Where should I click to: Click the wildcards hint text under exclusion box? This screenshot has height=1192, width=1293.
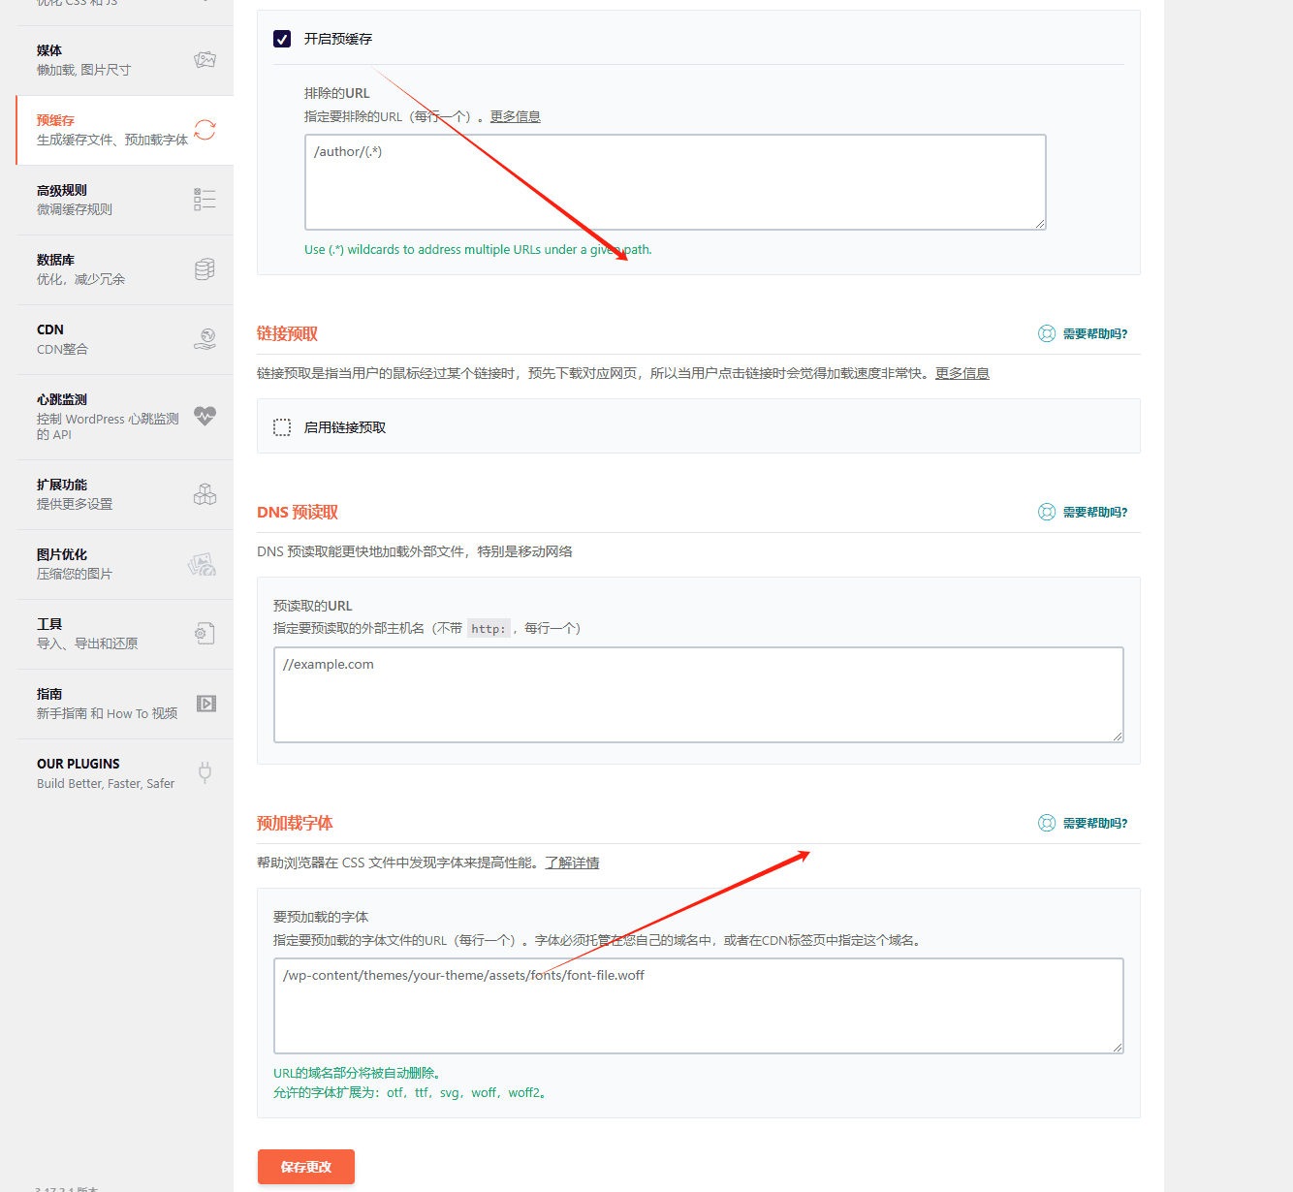478,249
